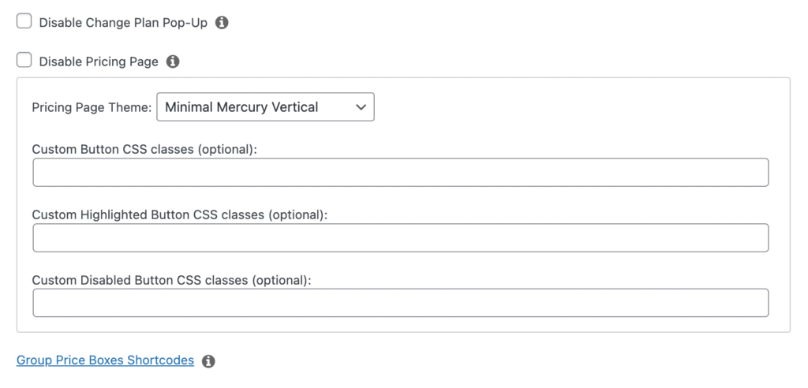Screen dimensions: 808x388
Task: Focus the Custom Disabled Button CSS classes field
Action: [x=400, y=303]
